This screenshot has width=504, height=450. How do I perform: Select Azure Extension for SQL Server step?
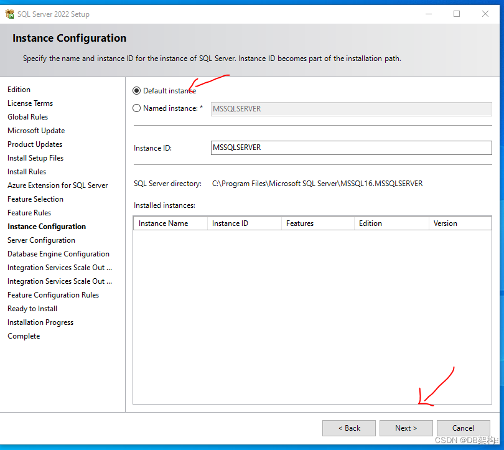pos(57,185)
